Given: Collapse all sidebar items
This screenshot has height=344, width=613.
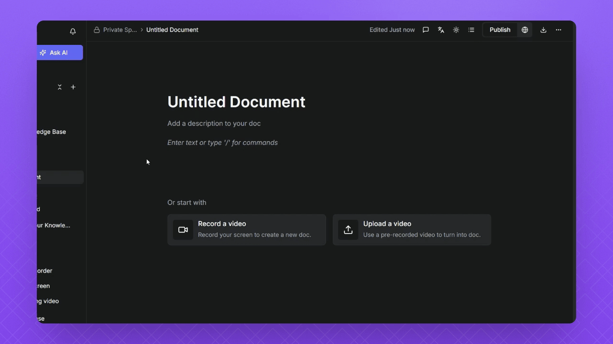Looking at the screenshot, I should (60, 87).
